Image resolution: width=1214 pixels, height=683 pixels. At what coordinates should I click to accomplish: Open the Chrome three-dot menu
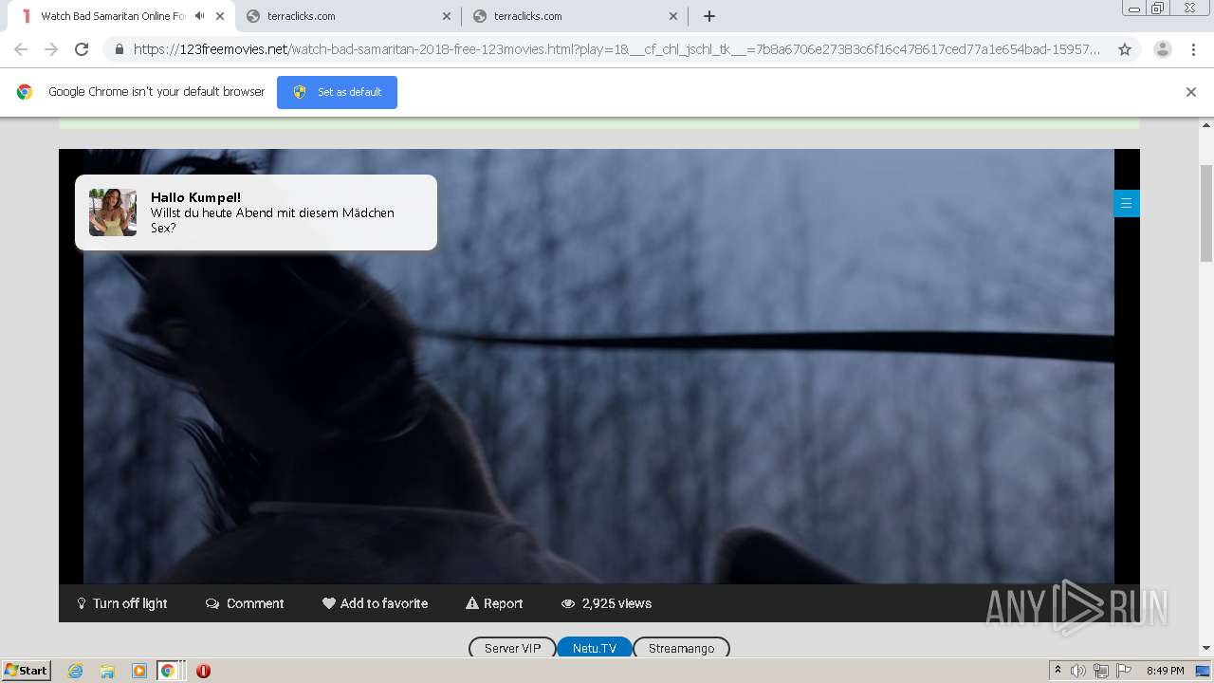[1193, 49]
